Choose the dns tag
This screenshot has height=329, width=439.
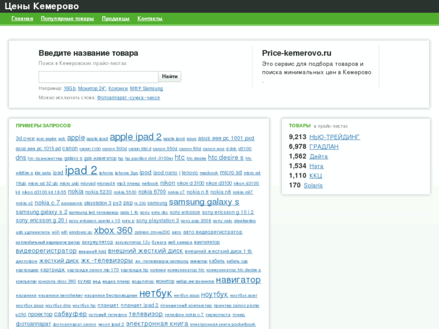[21, 158]
